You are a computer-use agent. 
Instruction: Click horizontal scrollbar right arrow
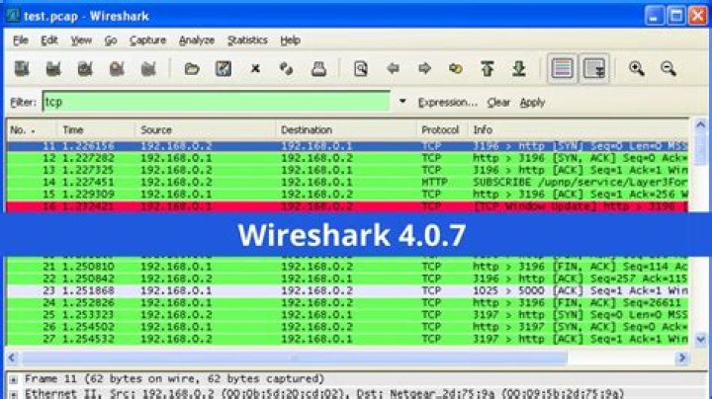tap(682, 358)
